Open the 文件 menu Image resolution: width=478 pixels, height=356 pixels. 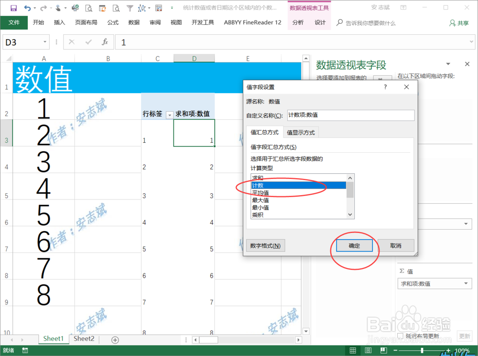pos(14,22)
